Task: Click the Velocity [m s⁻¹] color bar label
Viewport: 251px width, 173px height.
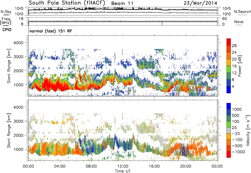Action: click(x=248, y=130)
